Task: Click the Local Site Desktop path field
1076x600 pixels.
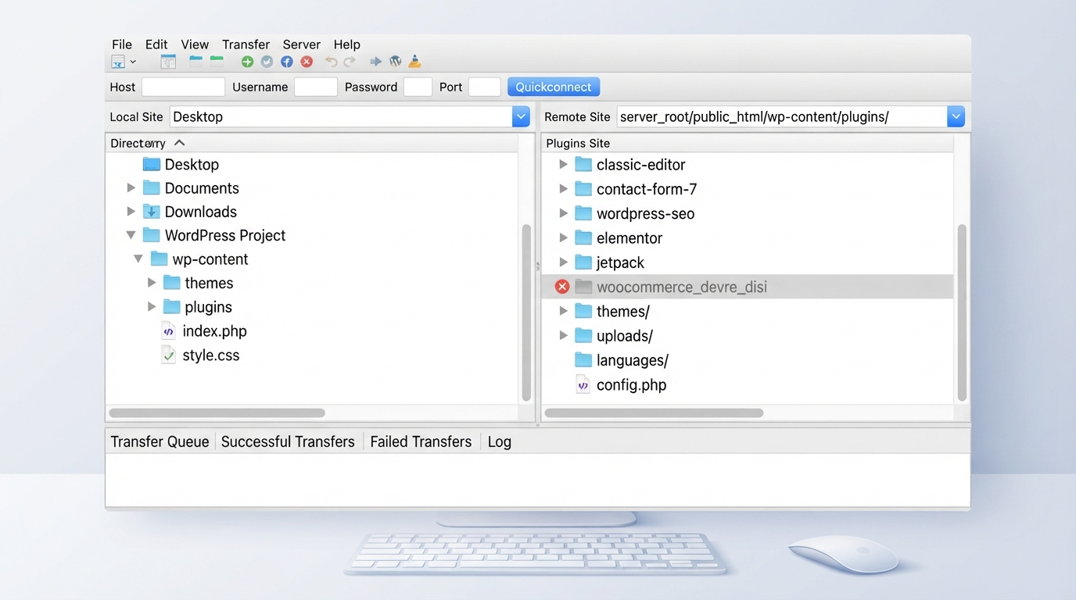Action: click(x=341, y=116)
